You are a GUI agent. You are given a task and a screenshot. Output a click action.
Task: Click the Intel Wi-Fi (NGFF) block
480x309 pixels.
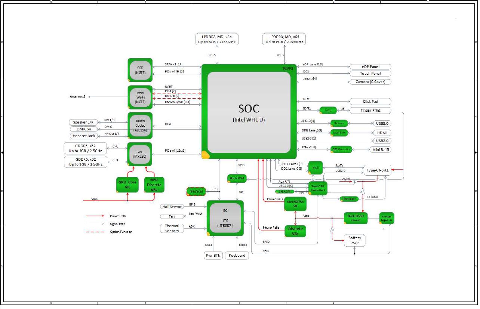coord(140,97)
